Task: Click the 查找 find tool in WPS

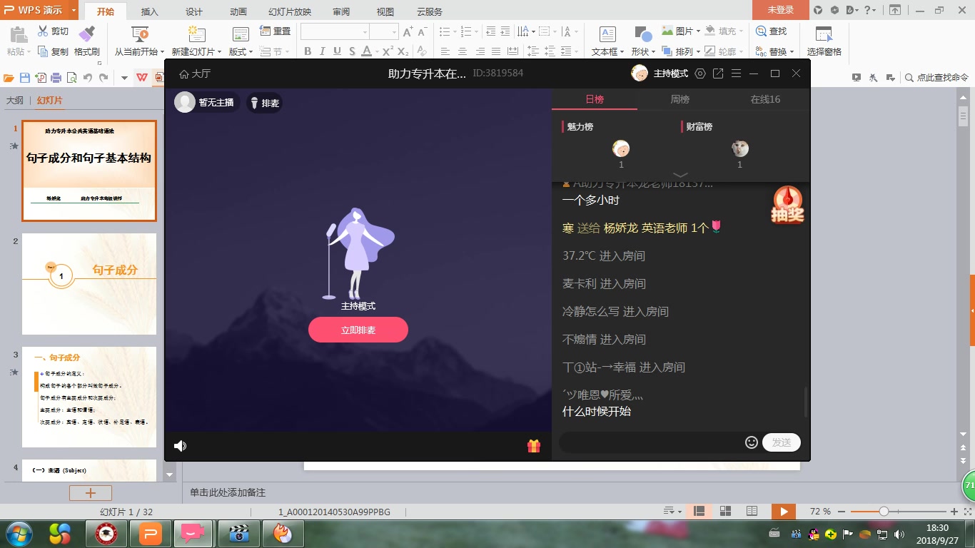Action: pyautogui.click(x=772, y=31)
